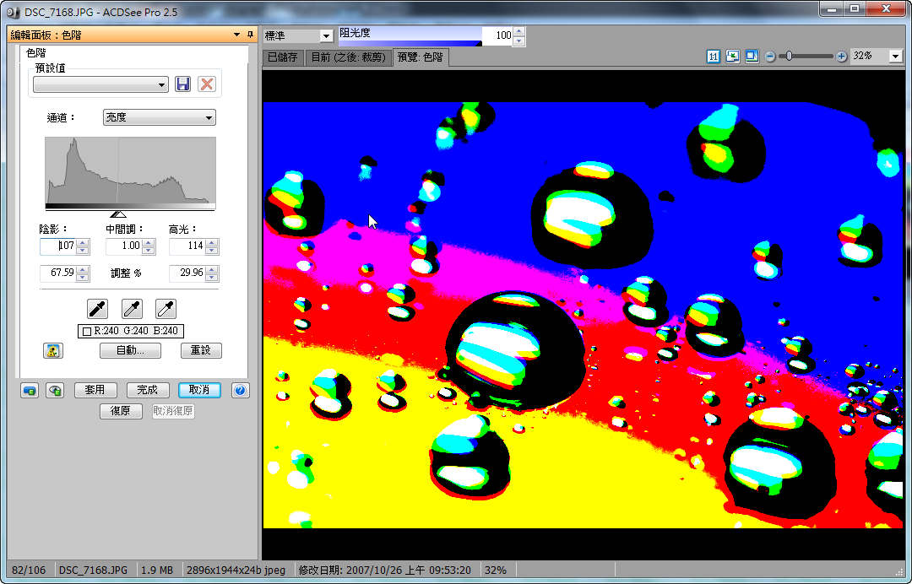Image resolution: width=912 pixels, height=584 pixels.
Task: Click the zoom slider in the top right
Action: 805,57
